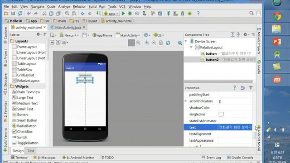Open the Android Monitor tool window
This screenshot has width=290, height=163.
click(78, 158)
